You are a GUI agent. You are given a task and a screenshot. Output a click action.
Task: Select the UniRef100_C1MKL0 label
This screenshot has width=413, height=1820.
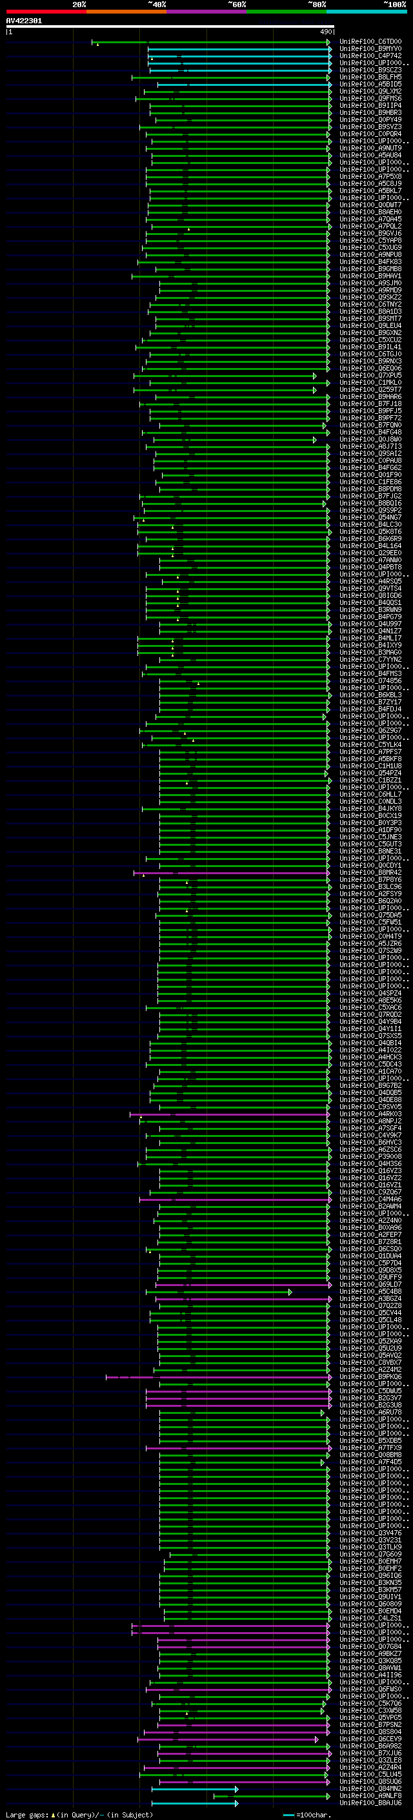pos(370,382)
